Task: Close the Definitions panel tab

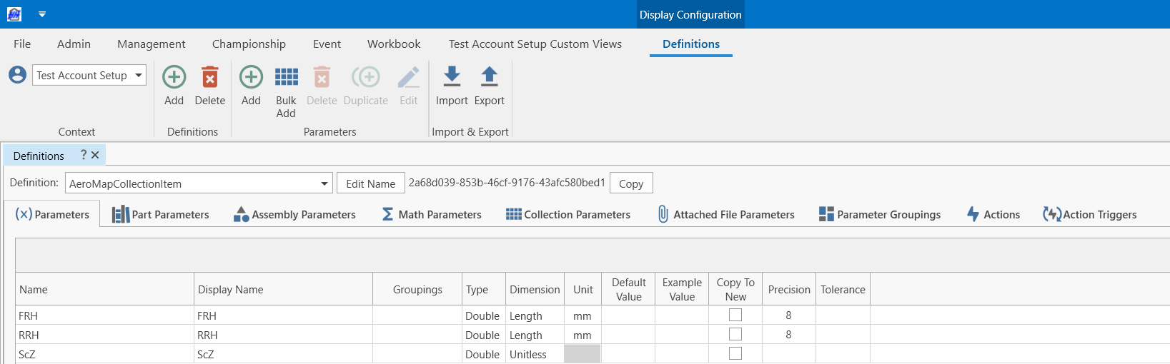Action: 95,155
